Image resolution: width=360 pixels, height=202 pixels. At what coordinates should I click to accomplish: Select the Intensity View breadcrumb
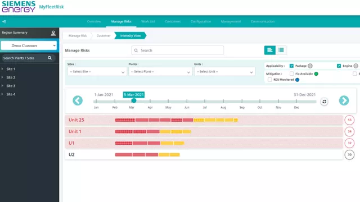[x=130, y=36]
